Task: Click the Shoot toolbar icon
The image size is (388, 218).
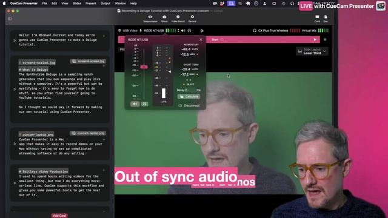Action: click(x=164, y=19)
